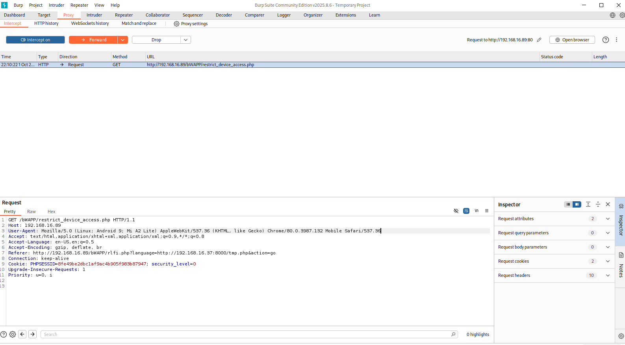Sort table by Method column header
Image resolution: width=625 pixels, height=345 pixels.
point(128,57)
